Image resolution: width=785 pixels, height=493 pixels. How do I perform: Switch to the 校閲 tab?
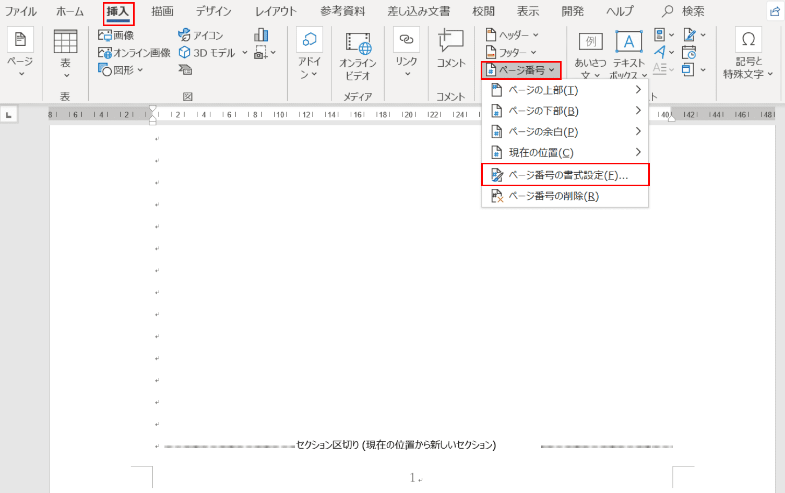(x=483, y=11)
